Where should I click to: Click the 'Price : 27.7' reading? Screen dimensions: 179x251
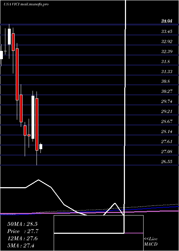point(23,231)
